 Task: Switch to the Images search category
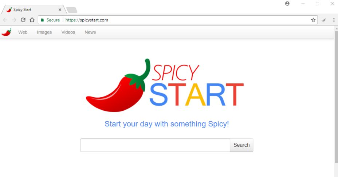tap(44, 32)
